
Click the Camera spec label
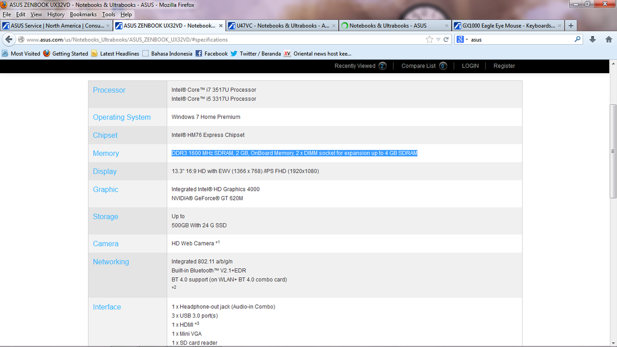[x=106, y=244]
